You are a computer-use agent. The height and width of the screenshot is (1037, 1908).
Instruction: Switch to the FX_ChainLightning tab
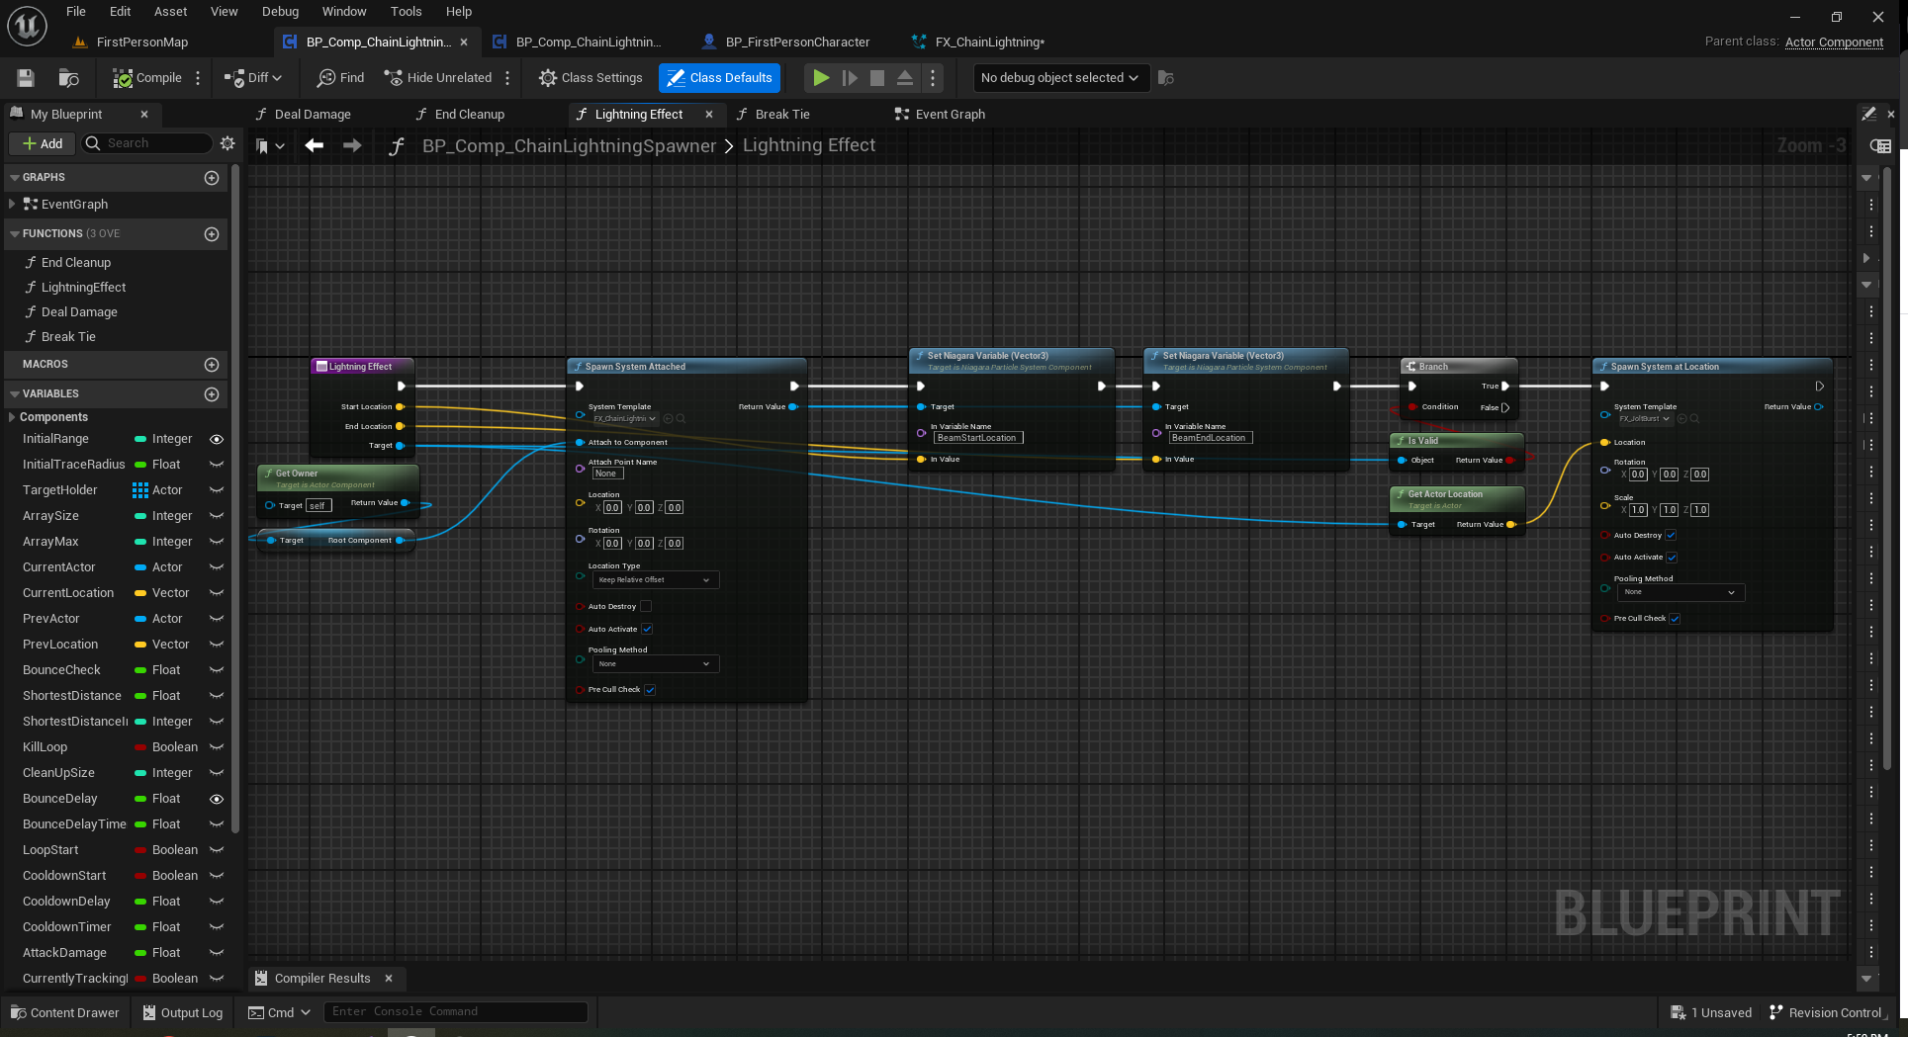(x=989, y=43)
